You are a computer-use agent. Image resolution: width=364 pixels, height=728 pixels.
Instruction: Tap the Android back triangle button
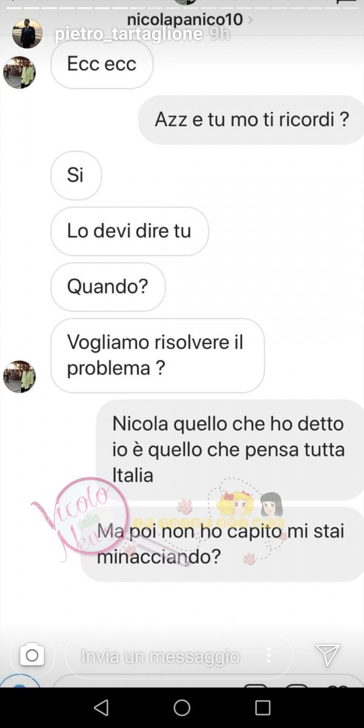point(101,707)
